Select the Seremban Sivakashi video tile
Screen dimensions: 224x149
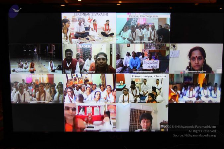89,28
